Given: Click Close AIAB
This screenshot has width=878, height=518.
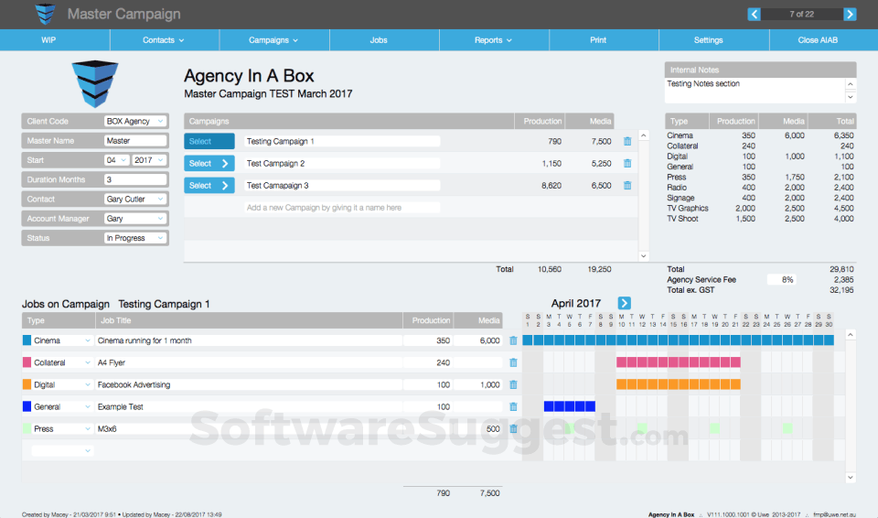Looking at the screenshot, I should pyautogui.click(x=824, y=39).
